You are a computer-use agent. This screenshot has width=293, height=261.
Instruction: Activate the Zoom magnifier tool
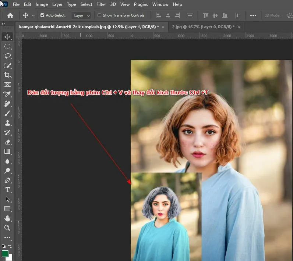pyautogui.click(x=7, y=228)
